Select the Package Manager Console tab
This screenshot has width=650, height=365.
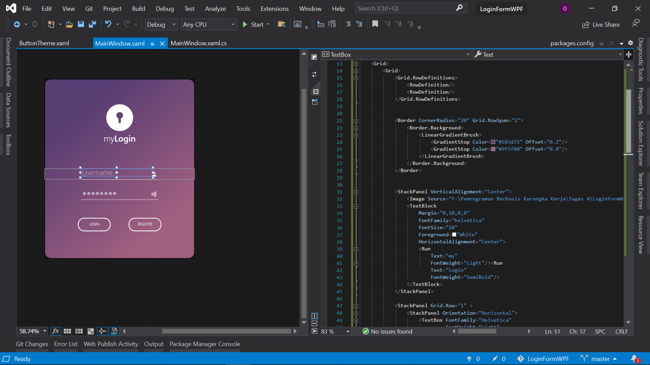tap(204, 344)
